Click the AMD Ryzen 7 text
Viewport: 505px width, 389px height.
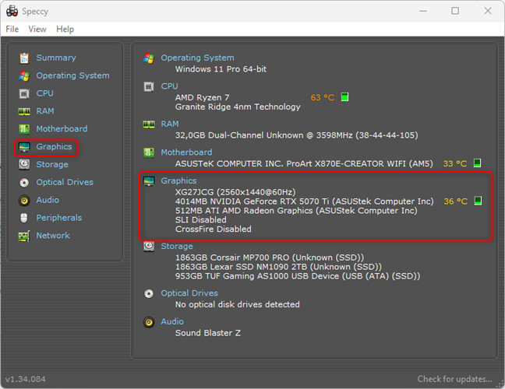pyautogui.click(x=203, y=97)
